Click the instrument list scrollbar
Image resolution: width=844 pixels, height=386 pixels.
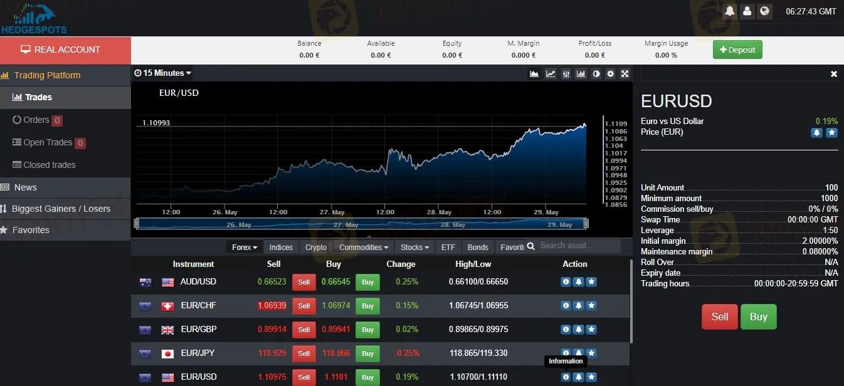point(630,301)
